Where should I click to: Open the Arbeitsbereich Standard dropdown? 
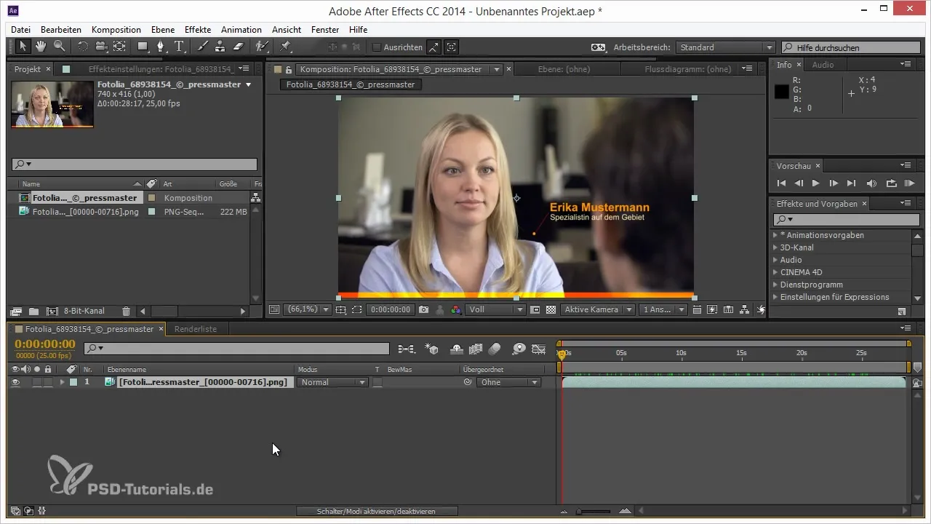click(725, 47)
